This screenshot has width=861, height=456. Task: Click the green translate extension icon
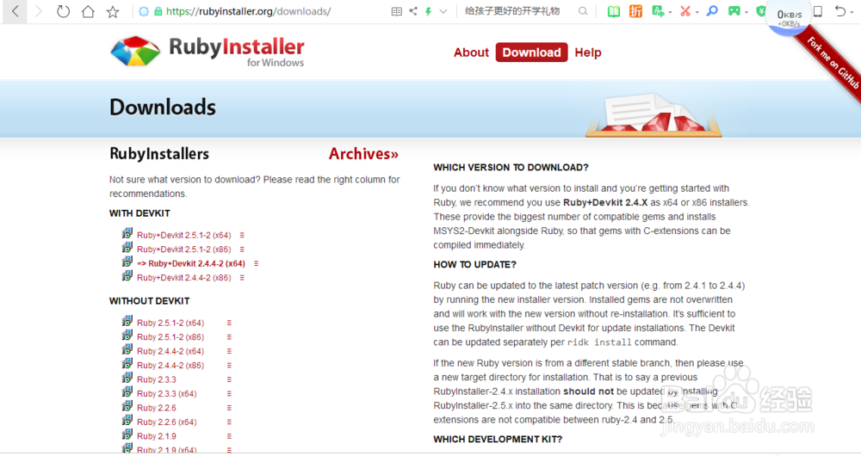(x=657, y=11)
